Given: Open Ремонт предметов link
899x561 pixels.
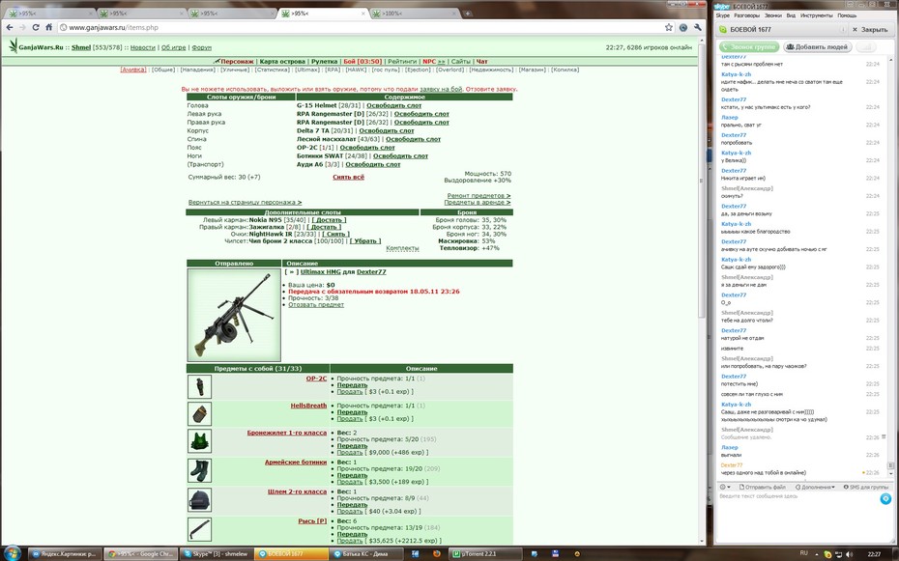Looking at the screenshot, I should (478, 196).
